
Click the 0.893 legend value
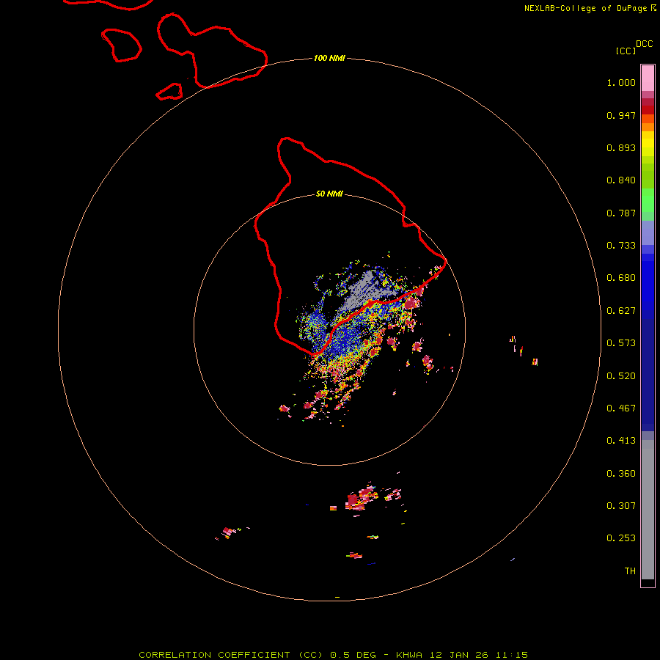point(621,147)
